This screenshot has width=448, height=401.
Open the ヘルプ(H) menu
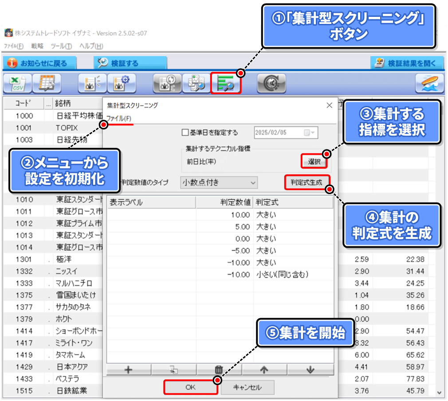91,46
